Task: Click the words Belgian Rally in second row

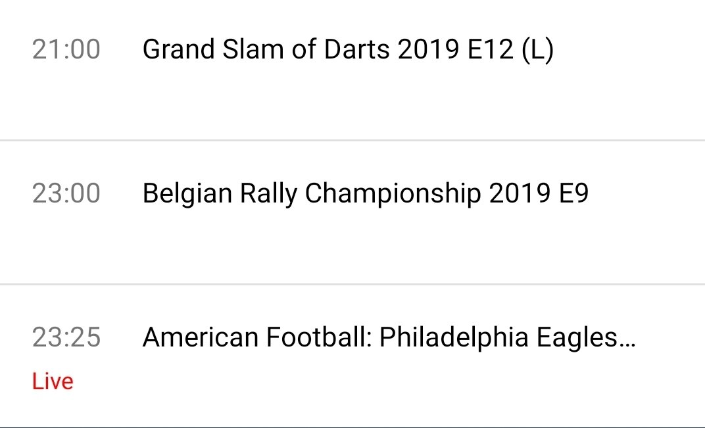Action: pos(220,195)
